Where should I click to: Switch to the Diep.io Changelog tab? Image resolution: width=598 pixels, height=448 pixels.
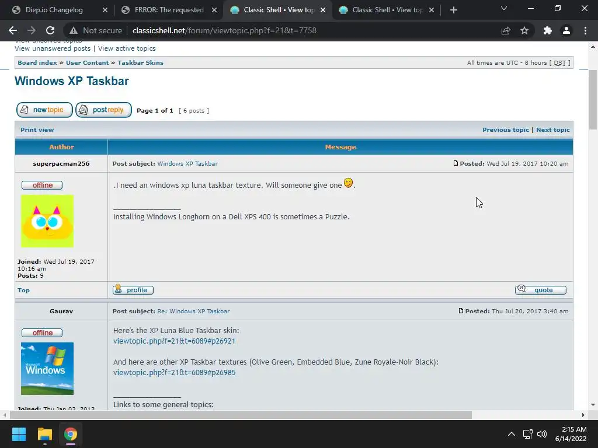click(53, 10)
